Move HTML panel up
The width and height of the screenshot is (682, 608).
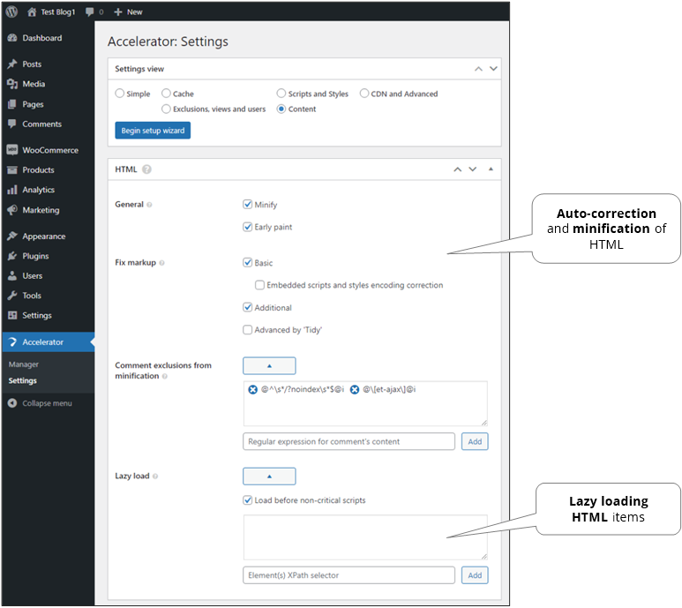(x=458, y=169)
